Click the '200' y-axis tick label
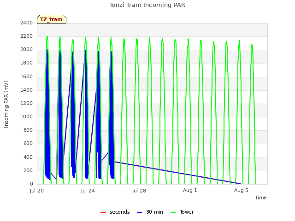This screenshot has width=295, height=221. (x=28, y=171)
